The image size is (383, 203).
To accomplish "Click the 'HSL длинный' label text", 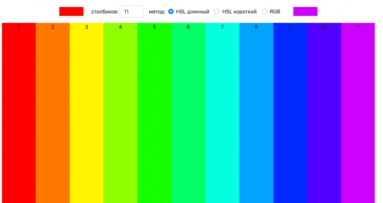I will 192,12.
